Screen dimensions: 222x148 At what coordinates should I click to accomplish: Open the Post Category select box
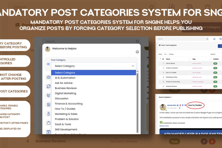tap(94, 66)
